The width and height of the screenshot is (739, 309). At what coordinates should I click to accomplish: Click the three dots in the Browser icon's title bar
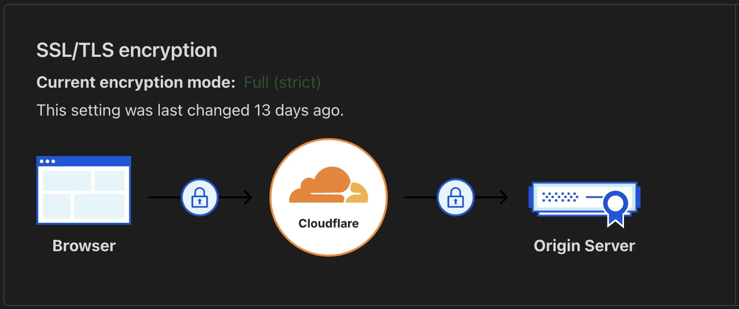[48, 161]
